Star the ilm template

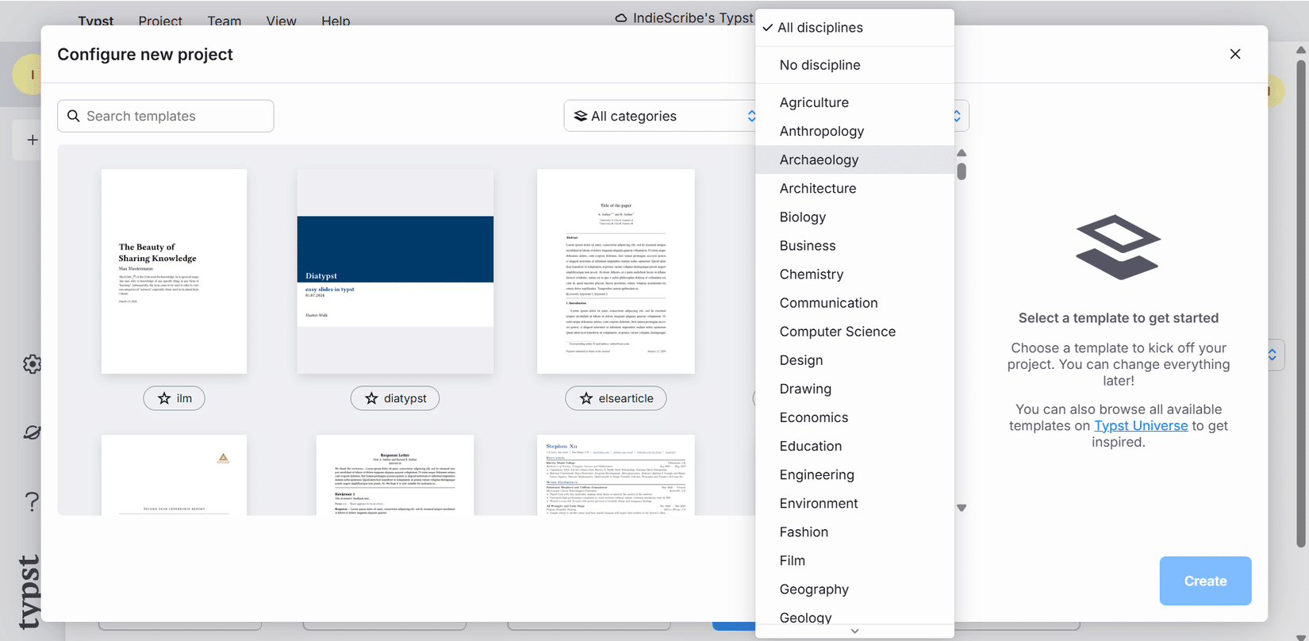pyautogui.click(x=174, y=398)
